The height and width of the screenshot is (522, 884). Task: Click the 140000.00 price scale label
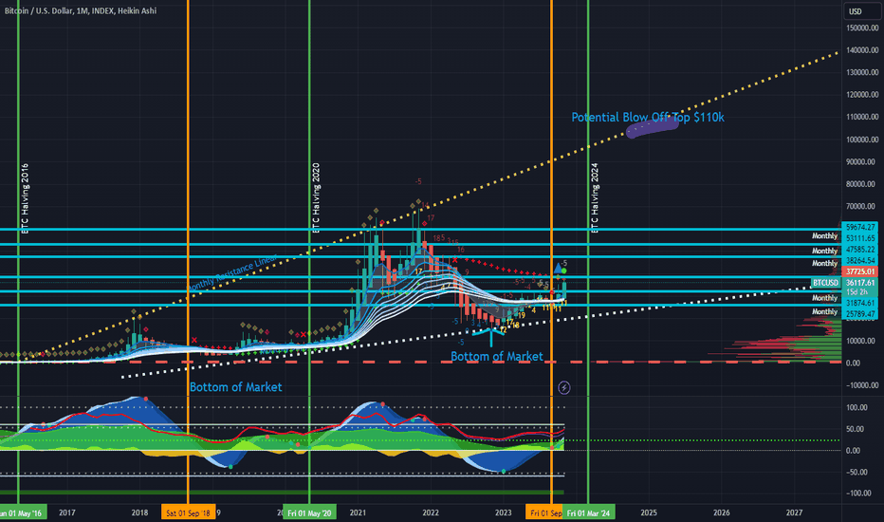point(862,50)
